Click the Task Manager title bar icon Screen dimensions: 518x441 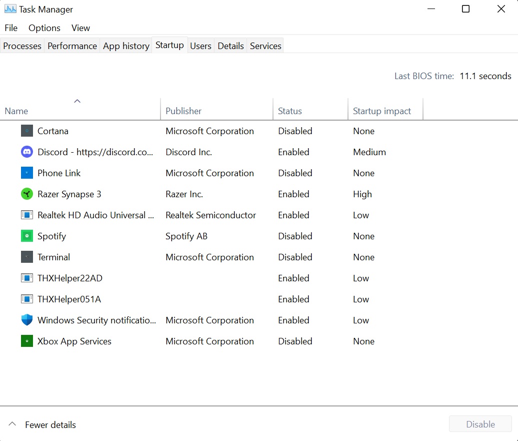point(10,9)
